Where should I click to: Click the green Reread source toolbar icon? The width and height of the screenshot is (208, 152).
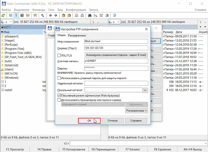(x=3, y=15)
